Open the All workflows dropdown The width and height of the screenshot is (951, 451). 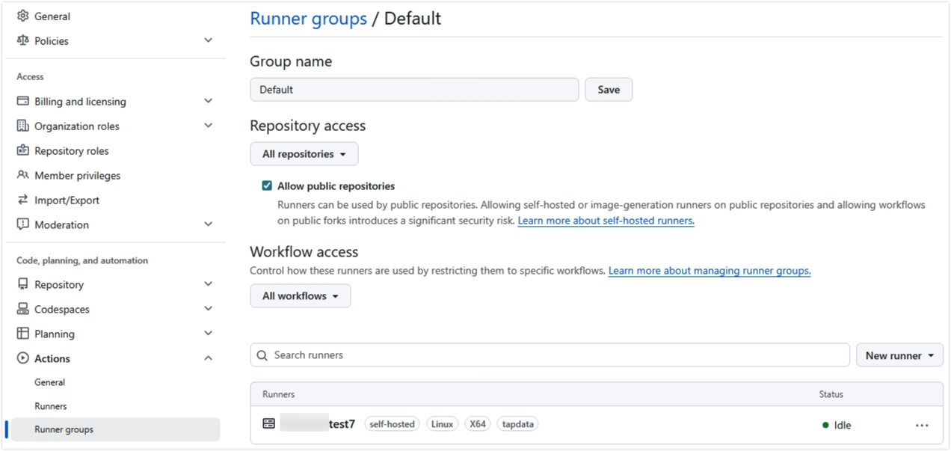tap(301, 296)
